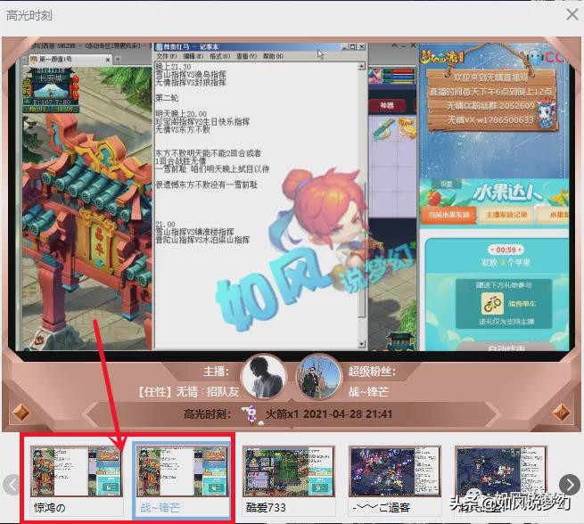Image resolution: width=584 pixels, height=524 pixels.
Task: Open the 惊鸿の highlight thumbnail
Action: pos(77,480)
